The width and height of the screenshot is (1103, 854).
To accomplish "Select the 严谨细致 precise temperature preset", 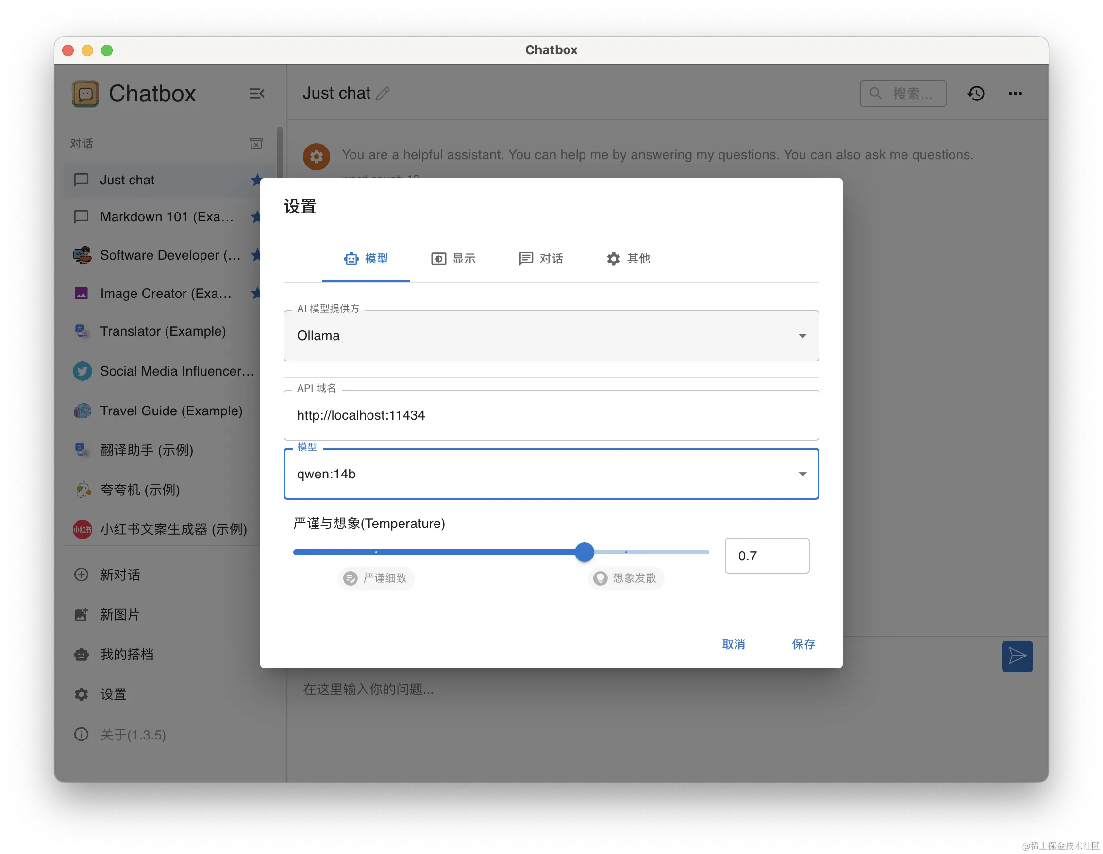I will click(376, 578).
